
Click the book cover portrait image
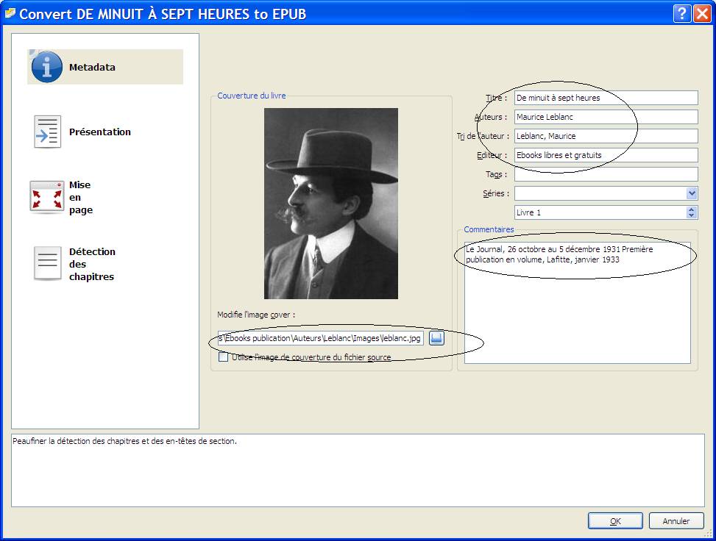coord(330,204)
